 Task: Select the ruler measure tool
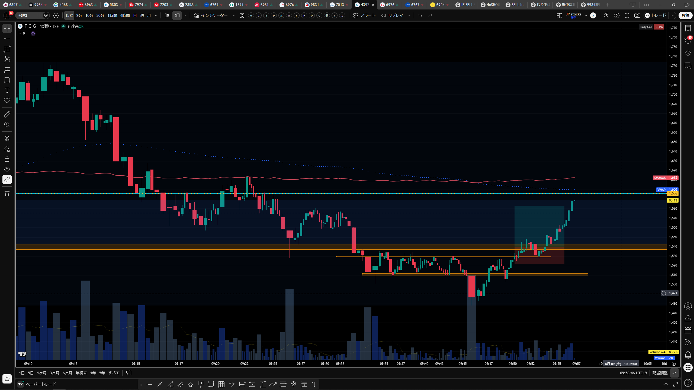coord(7,114)
